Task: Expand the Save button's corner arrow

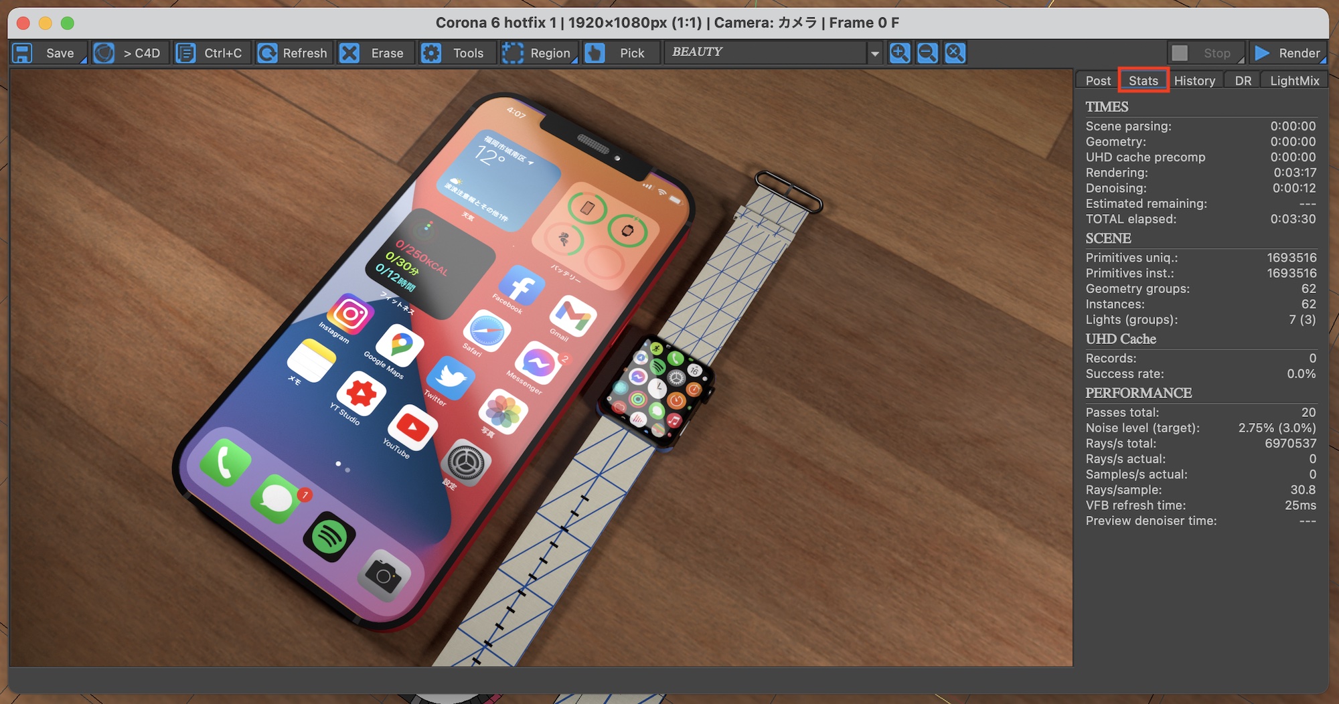Action: click(x=84, y=61)
